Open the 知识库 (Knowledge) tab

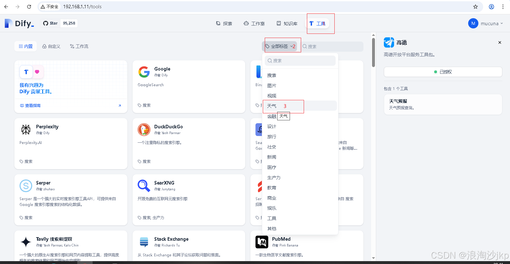pyautogui.click(x=287, y=23)
